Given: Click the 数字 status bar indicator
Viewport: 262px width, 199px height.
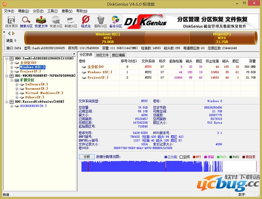Looking at the screenshot, I should [x=241, y=194].
